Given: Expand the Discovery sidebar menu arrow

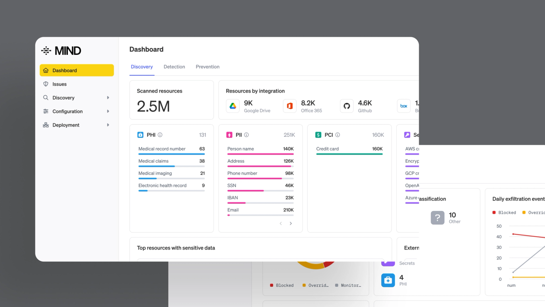Looking at the screenshot, I should pyautogui.click(x=108, y=98).
